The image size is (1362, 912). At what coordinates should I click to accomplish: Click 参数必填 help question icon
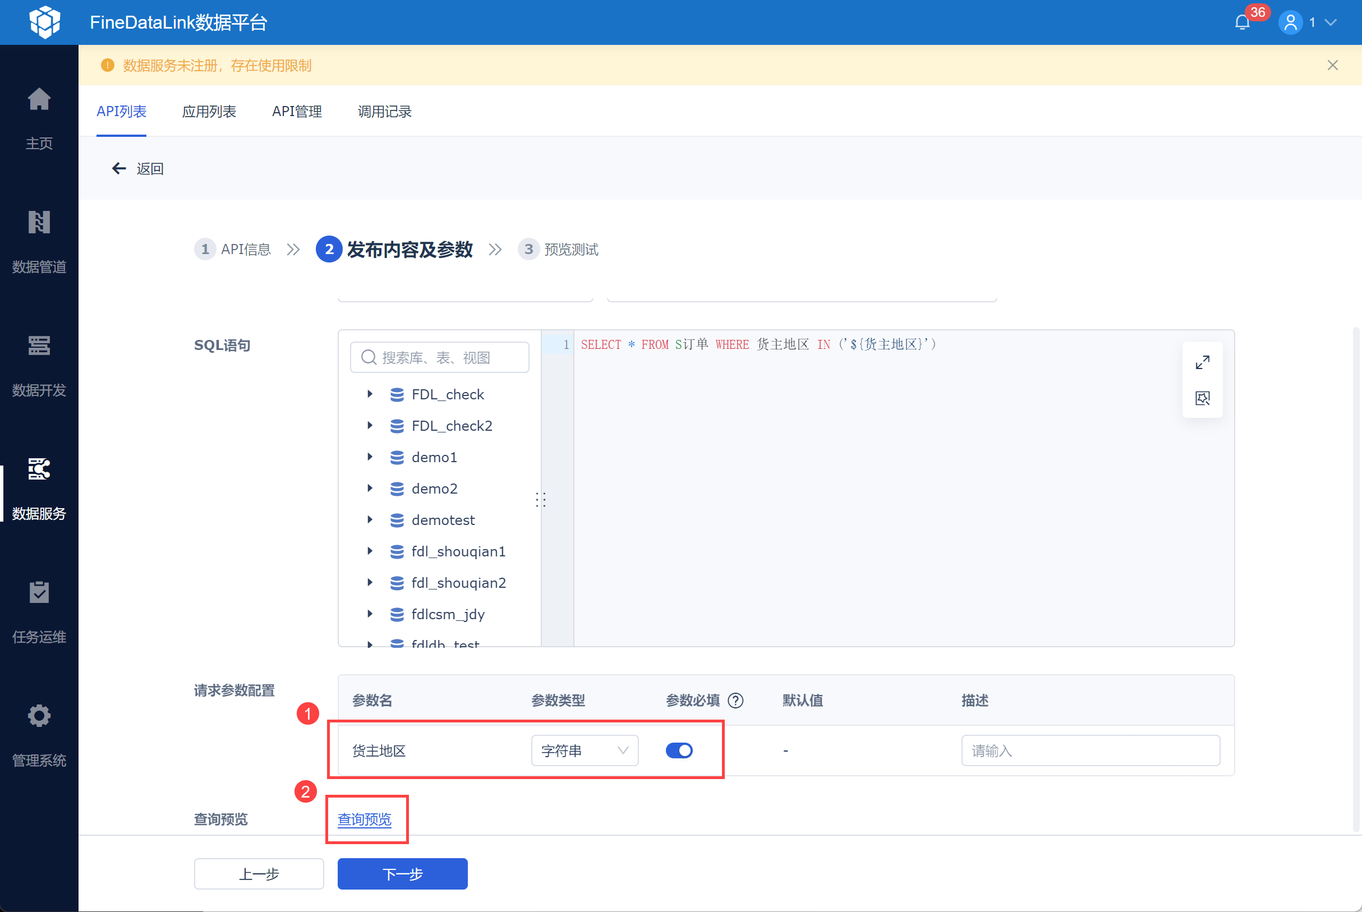(735, 701)
